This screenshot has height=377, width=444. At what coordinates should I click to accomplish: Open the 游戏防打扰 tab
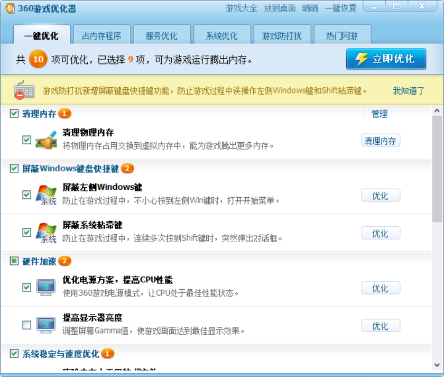click(282, 36)
